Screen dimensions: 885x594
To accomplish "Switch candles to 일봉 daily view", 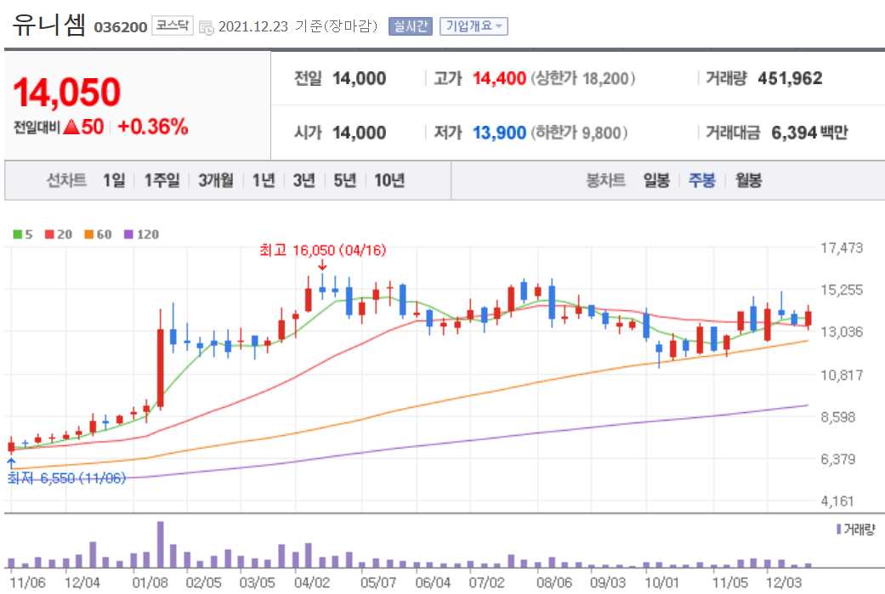I will coord(656,180).
